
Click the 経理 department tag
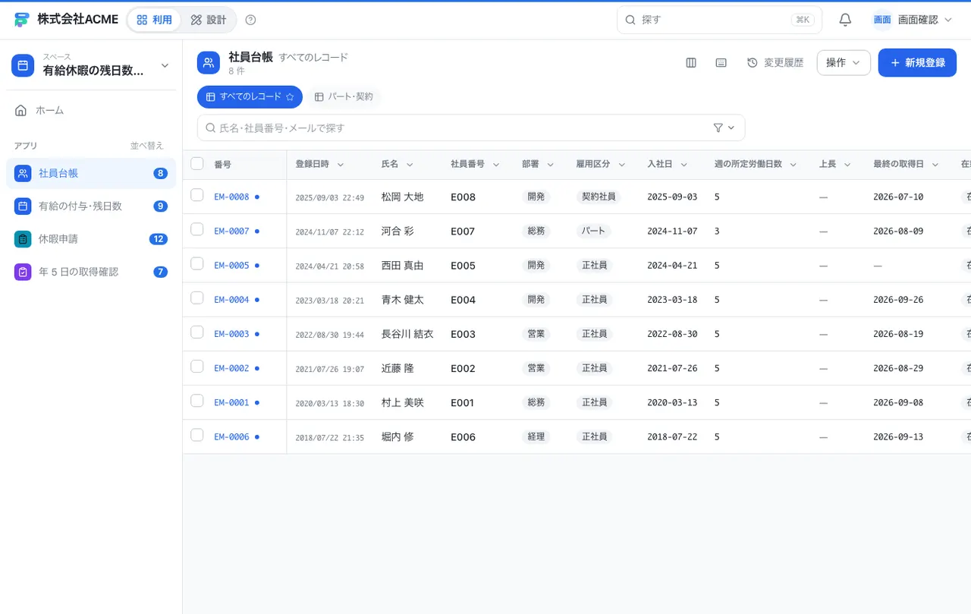click(x=536, y=436)
